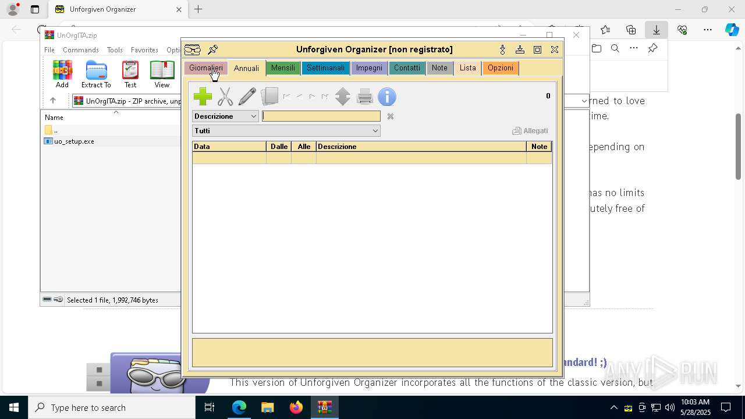Open Edge favorites star-list icon

coord(605,30)
